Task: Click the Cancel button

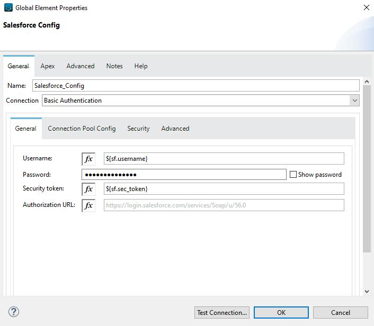Action: [x=341, y=312]
